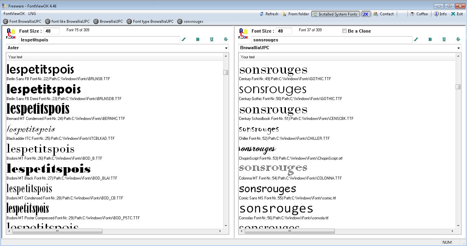This screenshot has height=246, width=467.
Task: Open the Info icon
Action: pyautogui.click(x=436, y=14)
